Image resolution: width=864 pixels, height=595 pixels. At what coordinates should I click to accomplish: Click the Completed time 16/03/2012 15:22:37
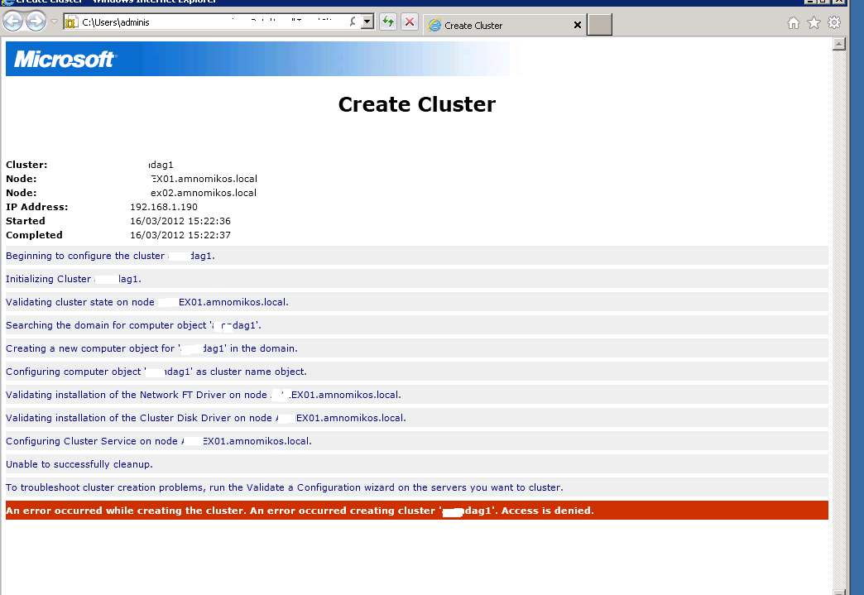coord(180,235)
